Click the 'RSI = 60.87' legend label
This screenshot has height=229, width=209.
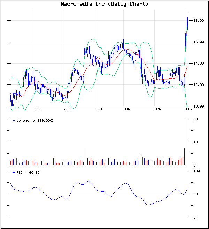28,173
